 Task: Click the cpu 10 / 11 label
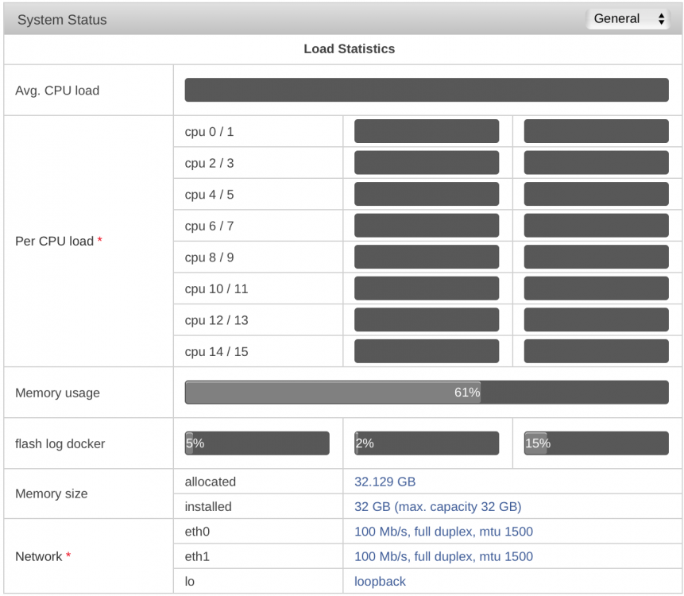coord(216,288)
